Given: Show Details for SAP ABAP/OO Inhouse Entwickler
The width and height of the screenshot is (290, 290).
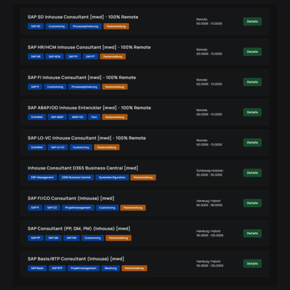Looking at the screenshot, I should point(252,112).
